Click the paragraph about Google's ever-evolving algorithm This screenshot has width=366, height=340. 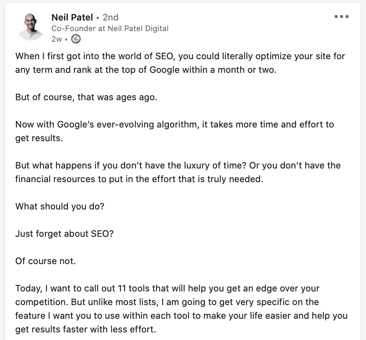tap(175, 131)
